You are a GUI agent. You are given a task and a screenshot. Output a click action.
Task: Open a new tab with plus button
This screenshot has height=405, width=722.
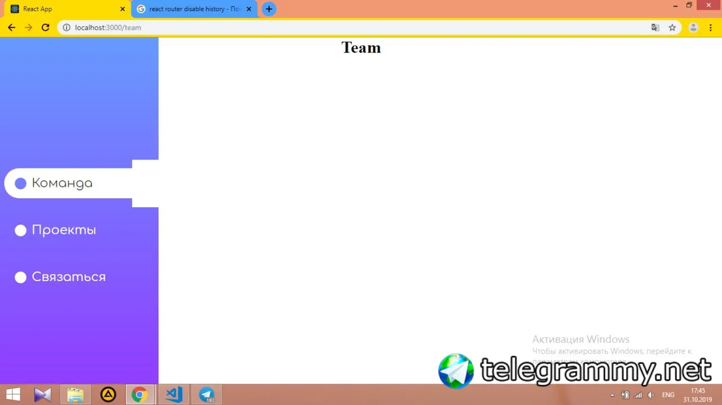(269, 9)
